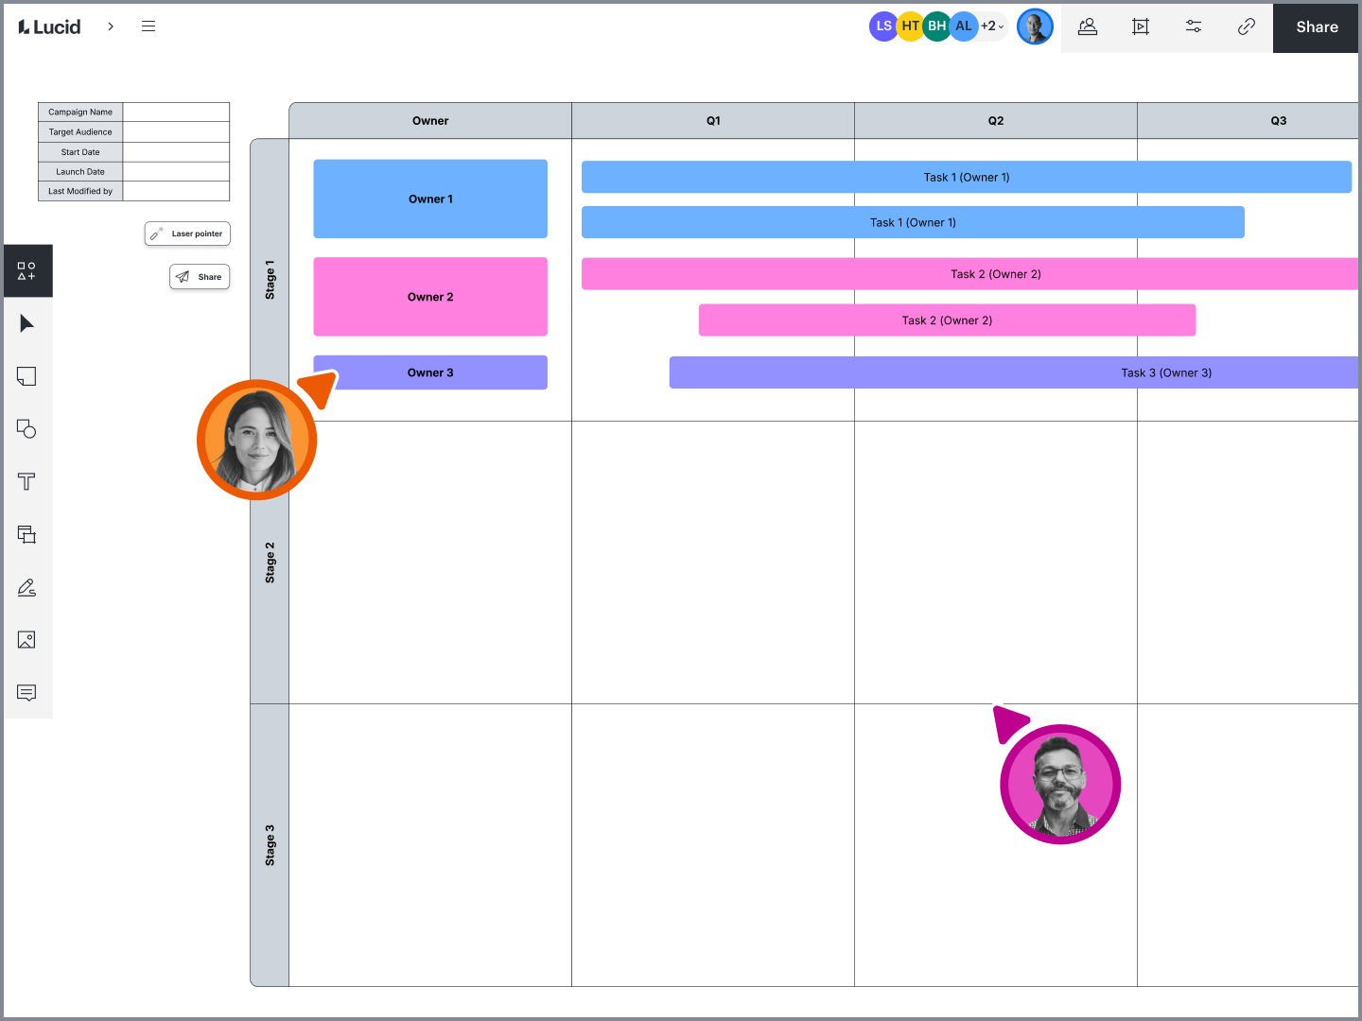Open the comments tool
1362x1021 pixels.
(27, 693)
